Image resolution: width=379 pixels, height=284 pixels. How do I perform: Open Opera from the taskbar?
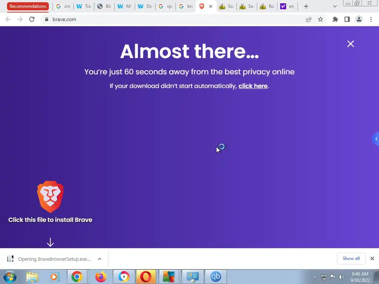click(146, 277)
